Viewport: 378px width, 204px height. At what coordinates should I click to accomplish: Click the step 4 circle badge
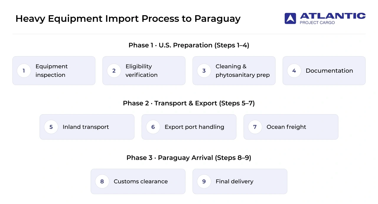(294, 71)
